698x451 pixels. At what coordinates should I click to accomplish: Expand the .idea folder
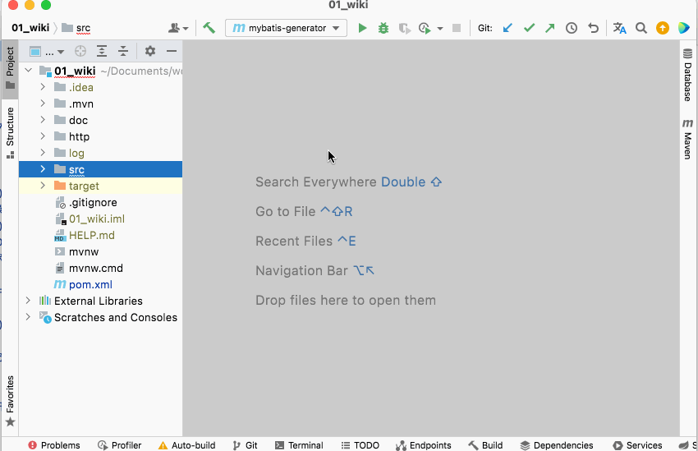pyautogui.click(x=43, y=87)
